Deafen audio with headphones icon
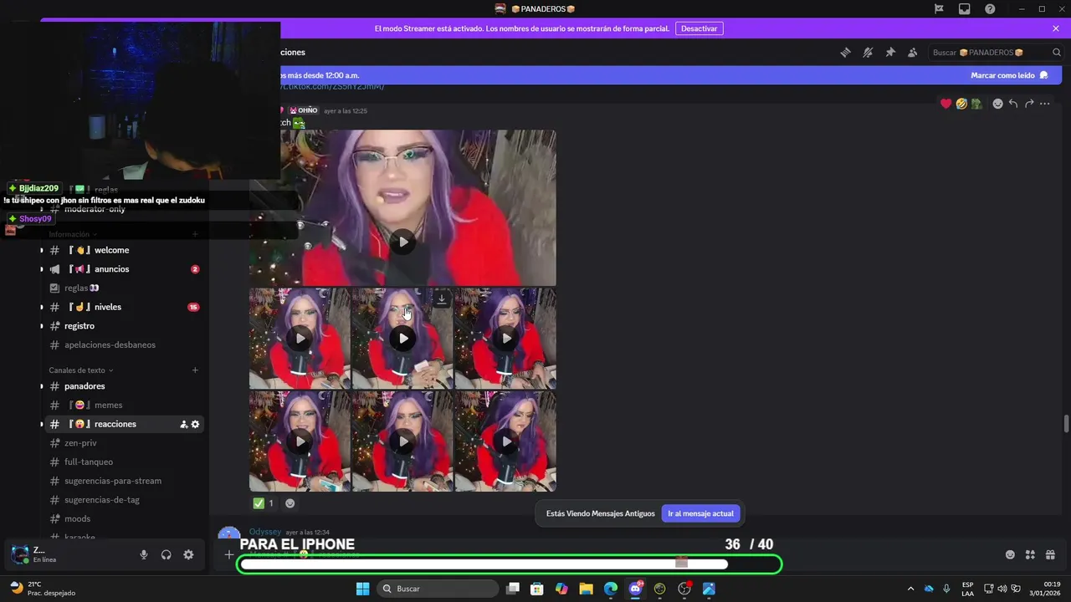The width and height of the screenshot is (1071, 602). [x=167, y=554]
